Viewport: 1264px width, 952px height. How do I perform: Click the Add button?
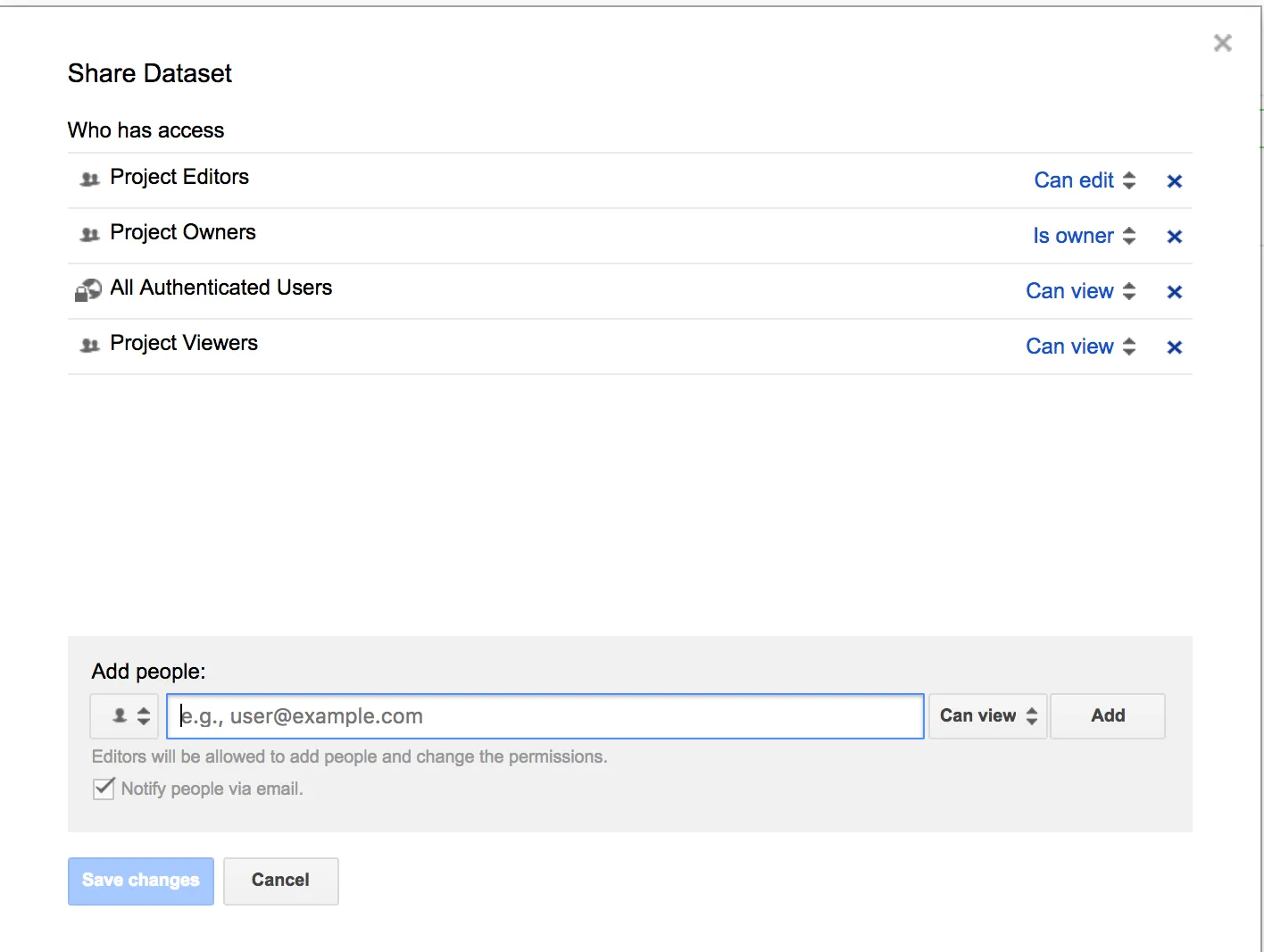[x=1107, y=716]
